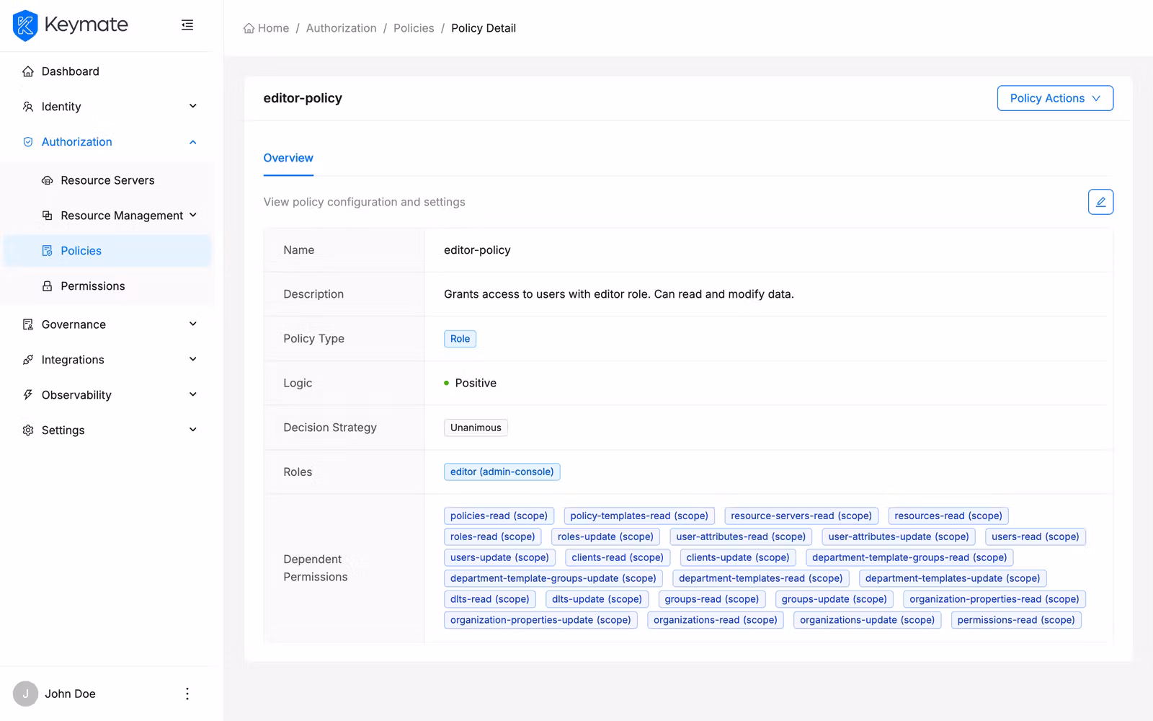The image size is (1153, 721).
Task: Select the Policies icon in the sidebar
Action: pos(47,250)
